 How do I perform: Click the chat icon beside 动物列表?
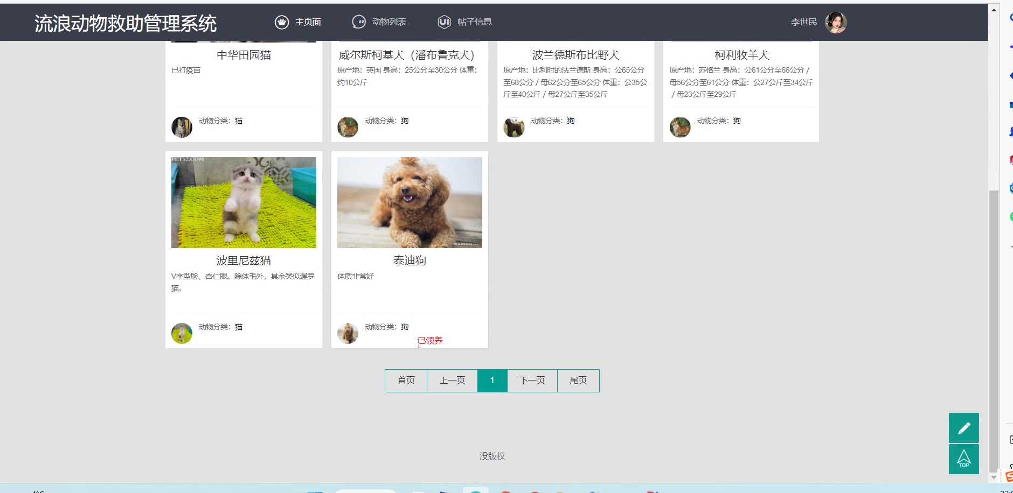358,22
